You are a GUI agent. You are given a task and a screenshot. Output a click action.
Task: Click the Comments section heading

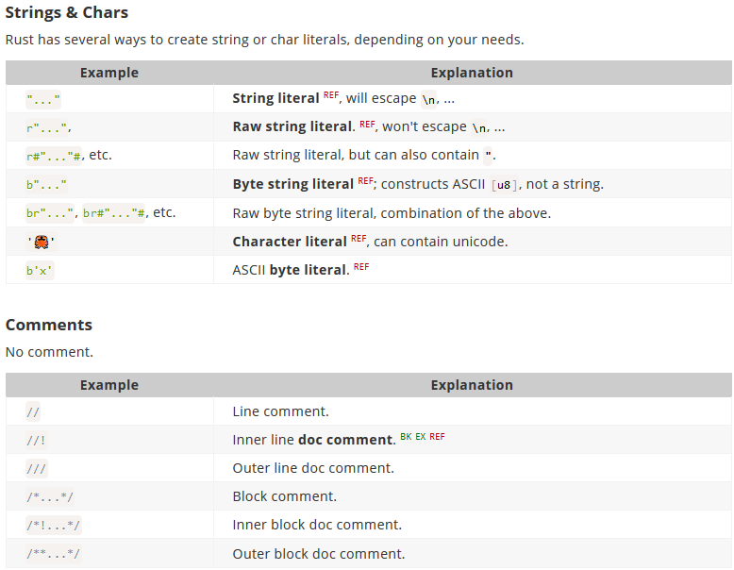[49, 325]
